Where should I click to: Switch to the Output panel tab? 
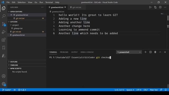pyautogui.click(x=74, y=52)
